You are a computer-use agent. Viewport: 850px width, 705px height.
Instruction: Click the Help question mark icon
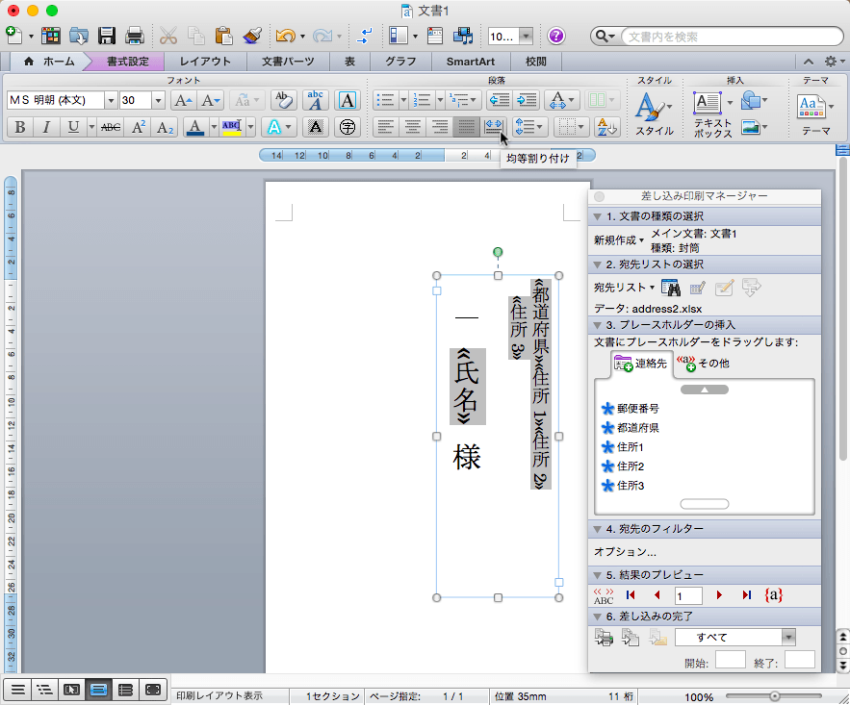pyautogui.click(x=556, y=37)
